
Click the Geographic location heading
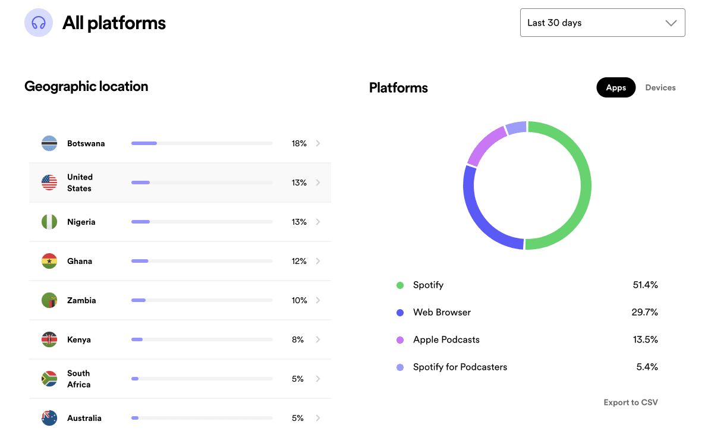point(86,86)
